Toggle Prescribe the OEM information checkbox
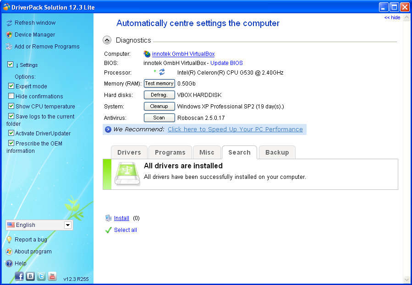The width and height of the screenshot is (412, 285). tap(11, 143)
